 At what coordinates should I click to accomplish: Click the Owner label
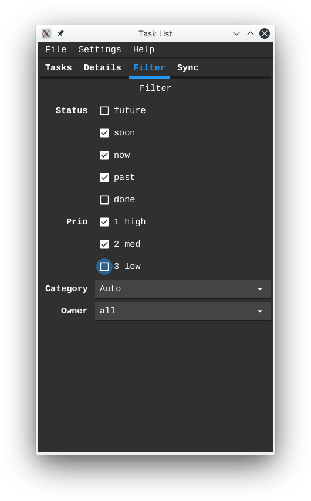pos(74,311)
